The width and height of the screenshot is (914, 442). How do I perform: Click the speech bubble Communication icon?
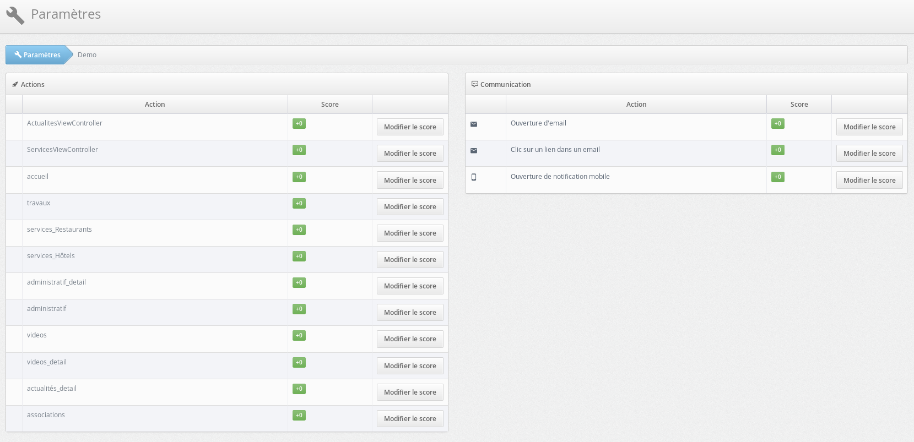[x=474, y=84]
